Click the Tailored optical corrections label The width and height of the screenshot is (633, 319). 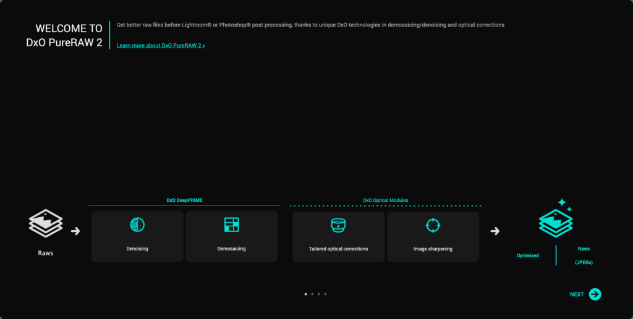pos(338,249)
